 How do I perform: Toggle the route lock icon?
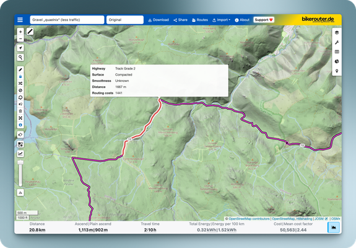20,77
